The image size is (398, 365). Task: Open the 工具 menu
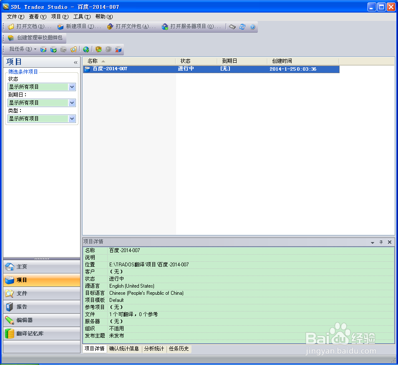(82, 17)
